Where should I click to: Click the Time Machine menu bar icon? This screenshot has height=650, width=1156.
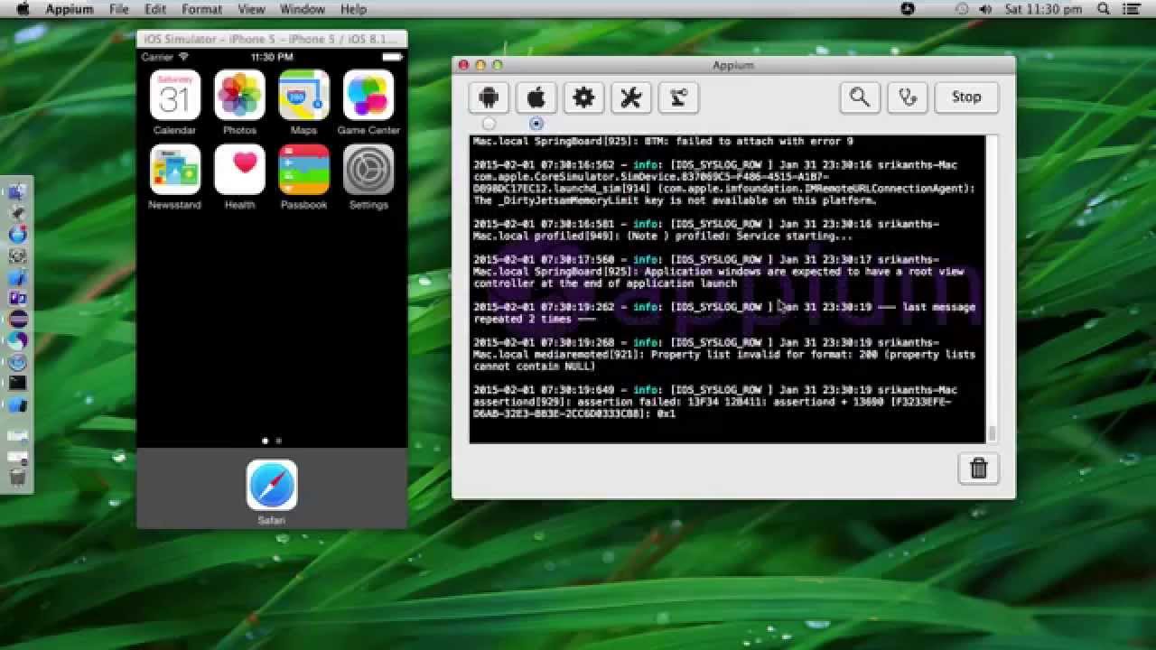(961, 9)
